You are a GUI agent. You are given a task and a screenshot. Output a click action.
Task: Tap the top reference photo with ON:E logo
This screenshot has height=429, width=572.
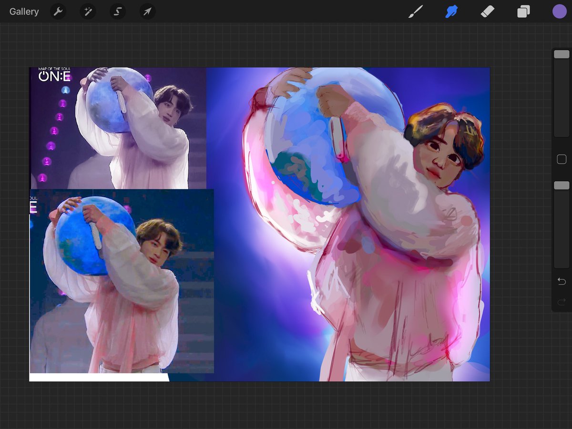coord(118,128)
